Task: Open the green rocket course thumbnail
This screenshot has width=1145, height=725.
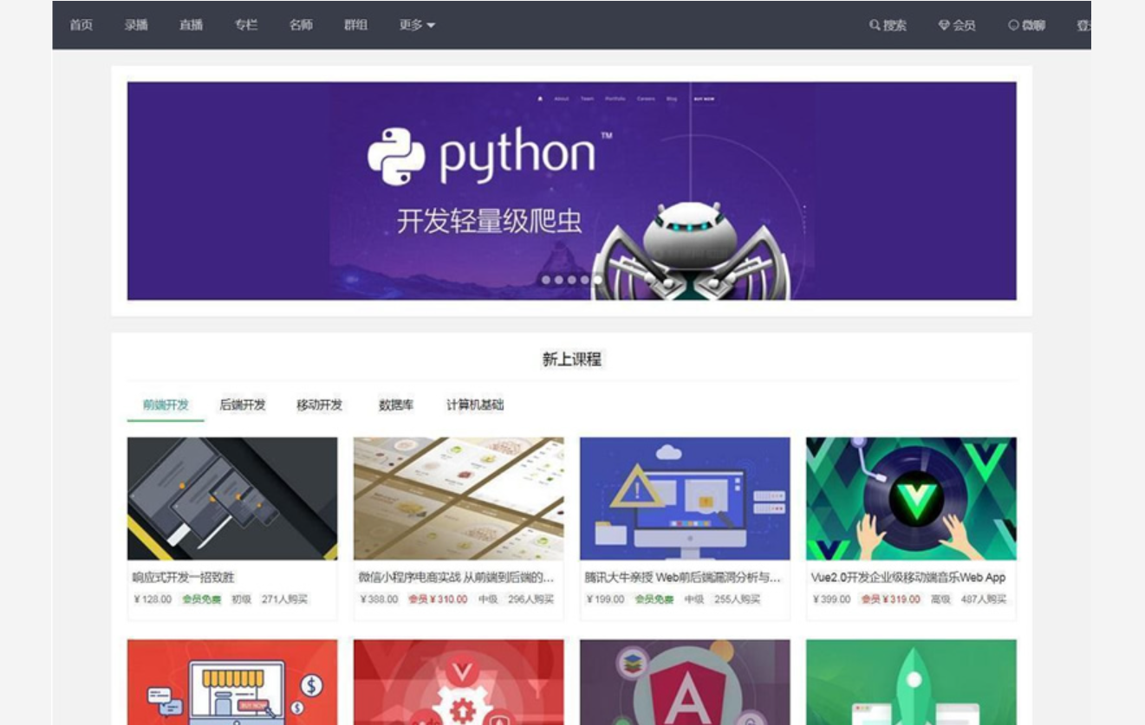Action: coord(911,683)
